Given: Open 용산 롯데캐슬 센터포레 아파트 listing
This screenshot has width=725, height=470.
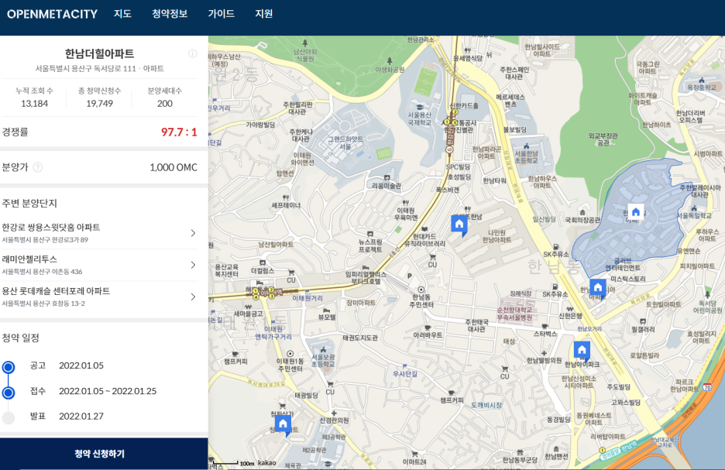Looking at the screenshot, I should click(x=99, y=297).
